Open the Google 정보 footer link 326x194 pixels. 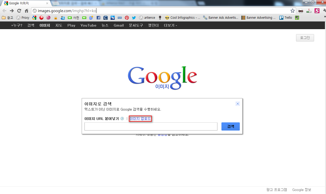(302, 190)
